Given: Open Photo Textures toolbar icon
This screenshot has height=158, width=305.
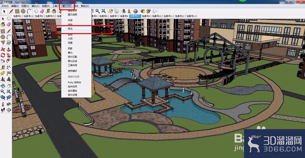Looking at the screenshot, I should pos(129,11).
